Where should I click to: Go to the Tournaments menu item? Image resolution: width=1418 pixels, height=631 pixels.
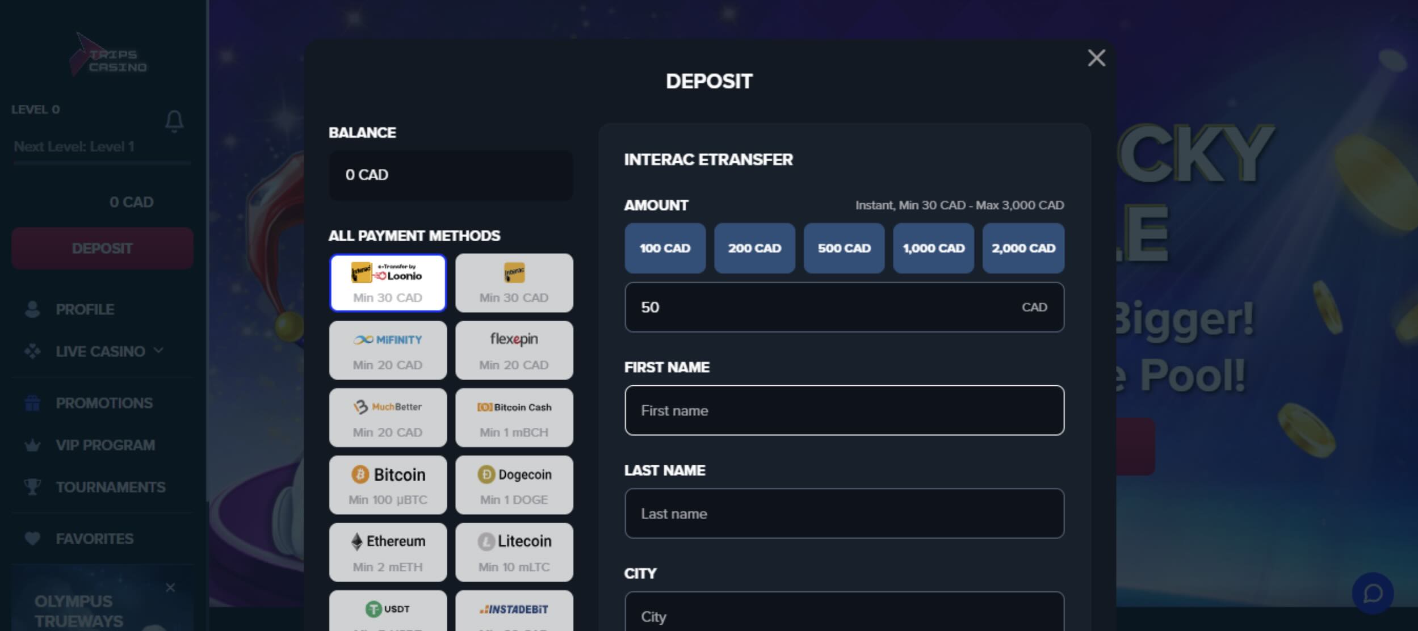pos(110,487)
